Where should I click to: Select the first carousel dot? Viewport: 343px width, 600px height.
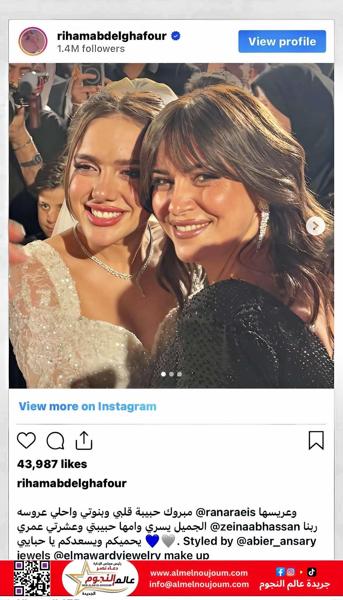click(164, 374)
